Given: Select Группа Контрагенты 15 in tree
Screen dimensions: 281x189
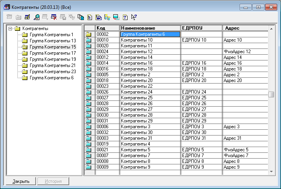Looking at the screenshot, I should 53,47.
